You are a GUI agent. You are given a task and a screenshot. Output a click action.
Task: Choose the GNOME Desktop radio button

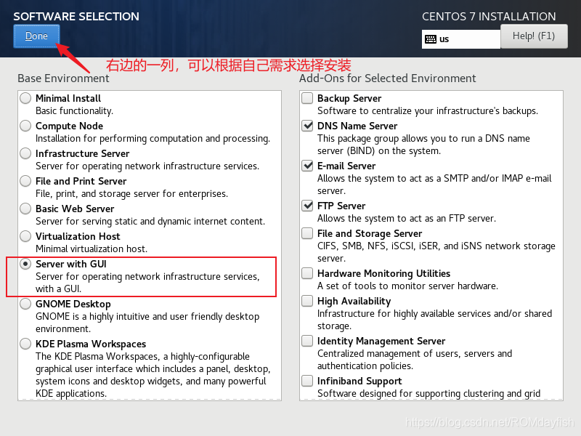tap(25, 304)
